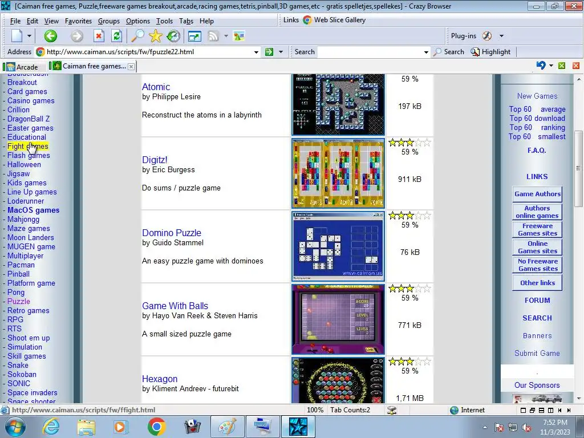Click the Game With Balls screenshot thumbnail
The image size is (584, 438).
click(x=338, y=319)
